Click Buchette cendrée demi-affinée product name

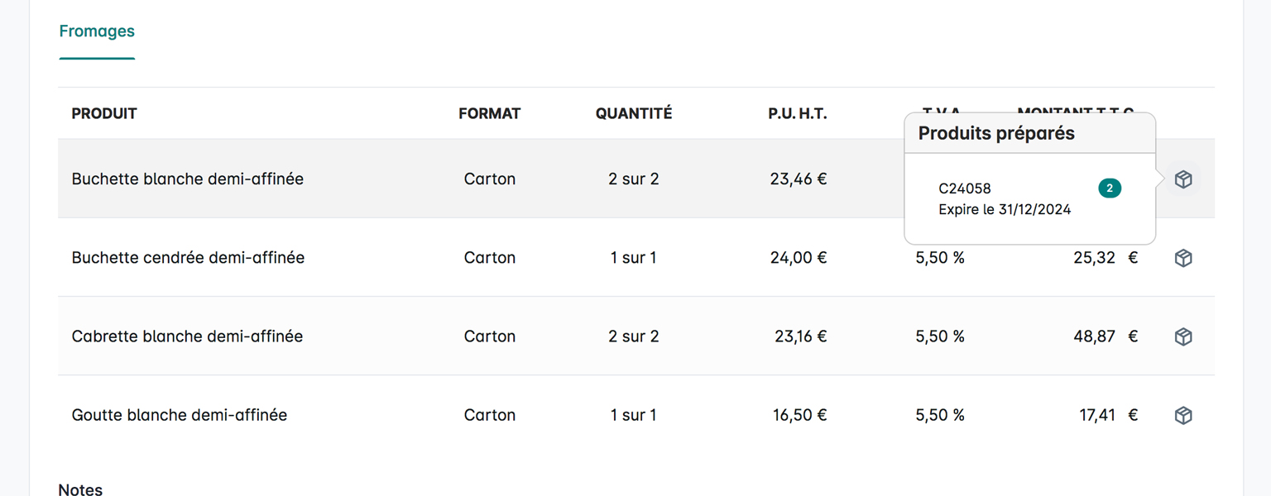(188, 257)
